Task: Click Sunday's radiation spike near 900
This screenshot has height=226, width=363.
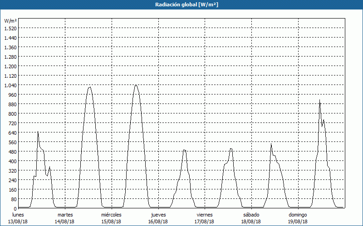Action: [x=319, y=100]
